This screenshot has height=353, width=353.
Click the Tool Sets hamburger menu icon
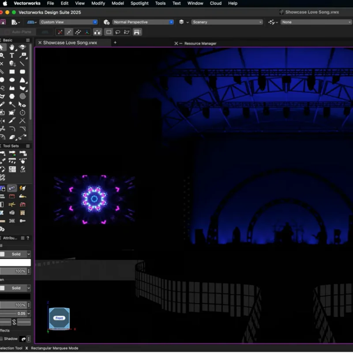[x=27, y=146]
